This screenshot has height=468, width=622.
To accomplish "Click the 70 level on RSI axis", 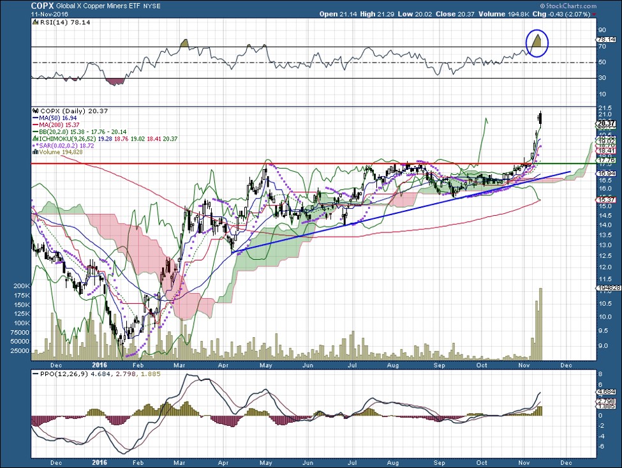I will pos(602,47).
